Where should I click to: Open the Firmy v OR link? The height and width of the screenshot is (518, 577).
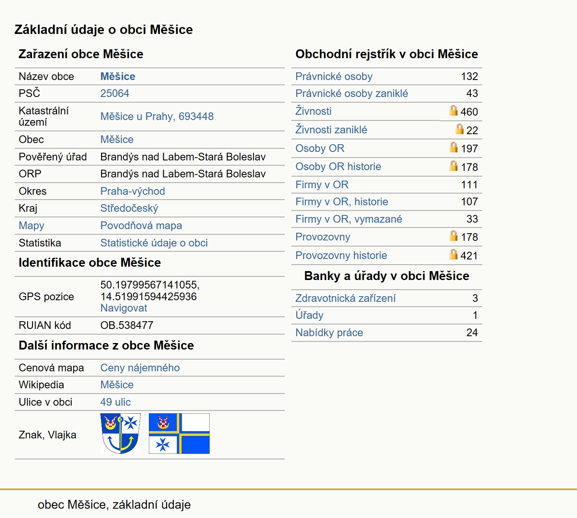[x=322, y=185]
